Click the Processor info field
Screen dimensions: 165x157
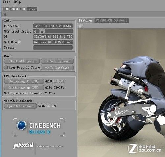(53, 26)
